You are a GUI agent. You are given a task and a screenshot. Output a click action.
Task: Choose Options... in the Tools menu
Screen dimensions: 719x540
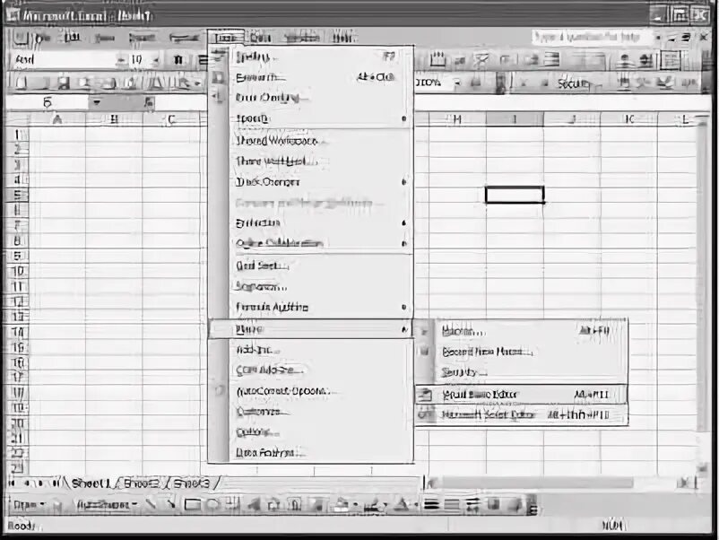click(x=310, y=432)
